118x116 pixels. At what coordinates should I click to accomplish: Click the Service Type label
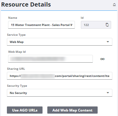point(16,35)
